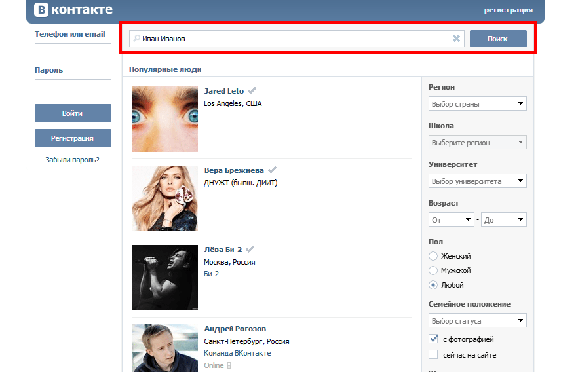Viewport: 578px width, 372px height.
Task: Open Андрей Рогозов's profile photo
Action: [165, 348]
